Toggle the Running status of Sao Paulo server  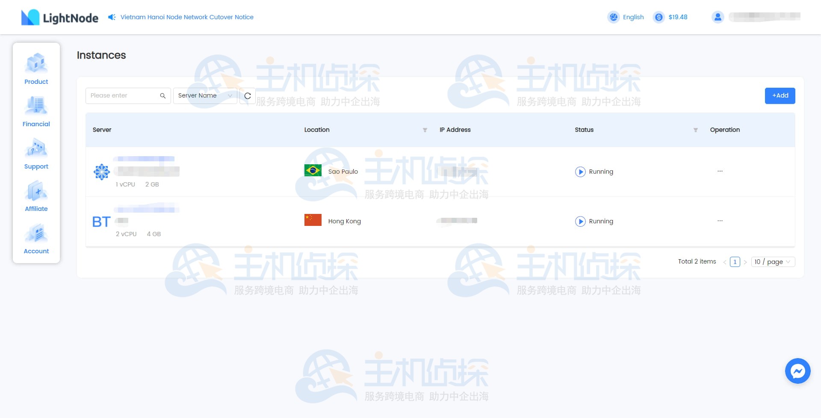pos(580,172)
